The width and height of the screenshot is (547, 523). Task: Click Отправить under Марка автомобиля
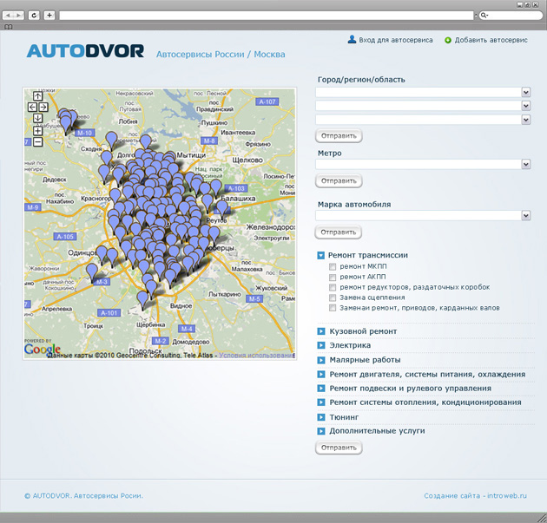[x=339, y=232]
